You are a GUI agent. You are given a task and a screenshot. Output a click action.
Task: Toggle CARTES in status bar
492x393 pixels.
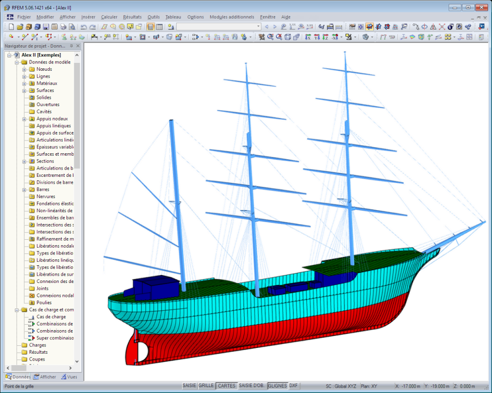(226, 386)
